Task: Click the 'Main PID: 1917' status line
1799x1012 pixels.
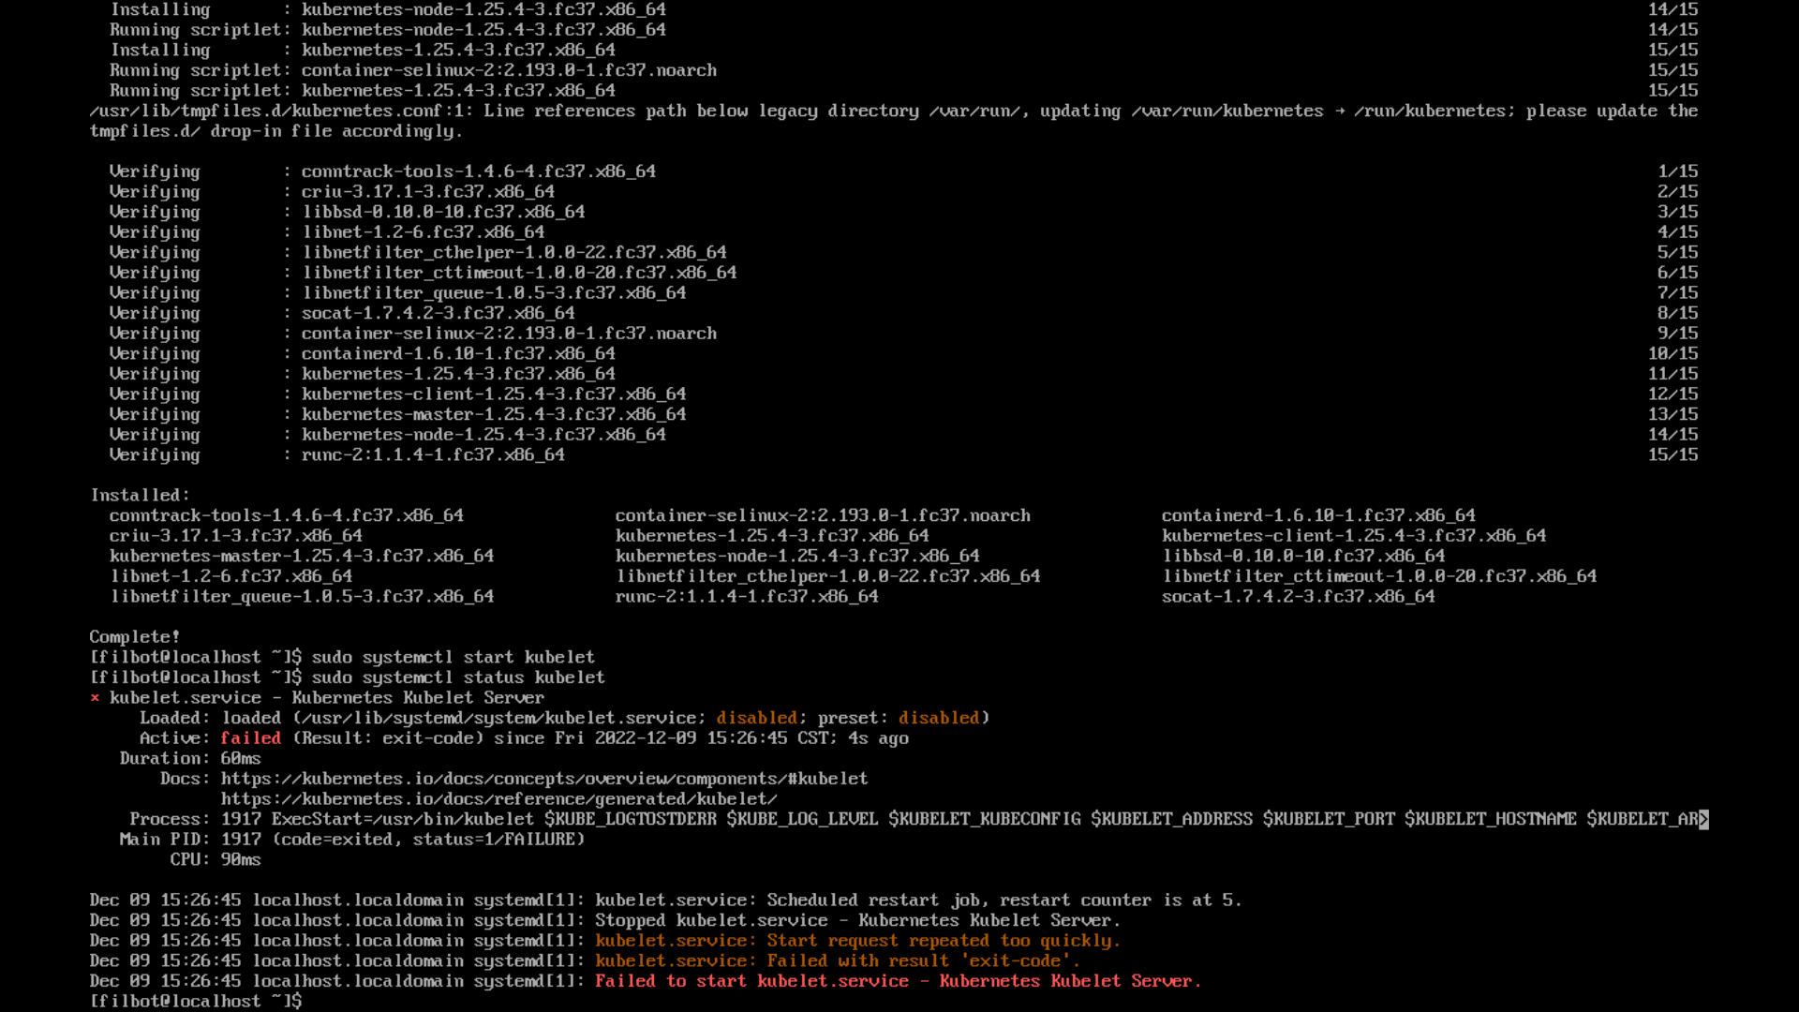Action: (351, 840)
